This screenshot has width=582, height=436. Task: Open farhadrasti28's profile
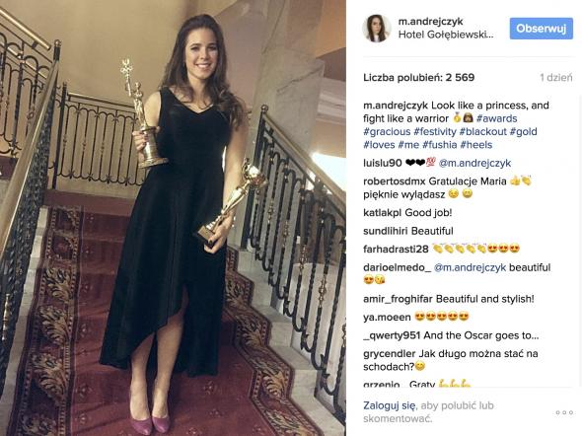click(x=396, y=249)
